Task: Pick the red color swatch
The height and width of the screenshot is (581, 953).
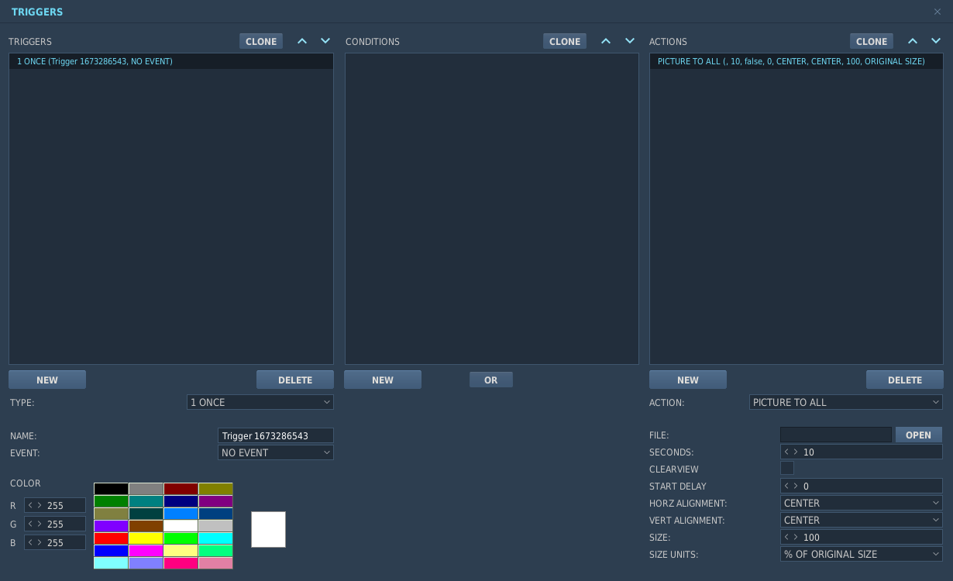Action: (112, 538)
